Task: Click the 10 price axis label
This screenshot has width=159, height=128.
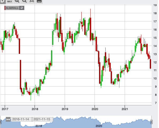Action: pyautogui.click(x=155, y=78)
